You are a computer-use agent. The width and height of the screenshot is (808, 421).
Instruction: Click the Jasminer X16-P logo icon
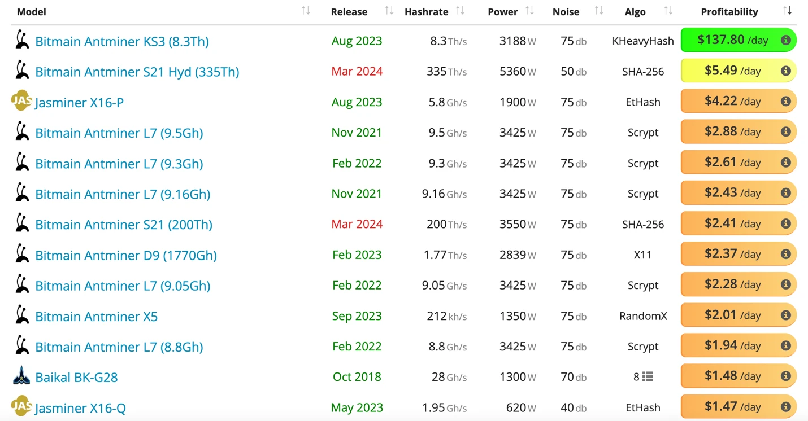tap(21, 101)
